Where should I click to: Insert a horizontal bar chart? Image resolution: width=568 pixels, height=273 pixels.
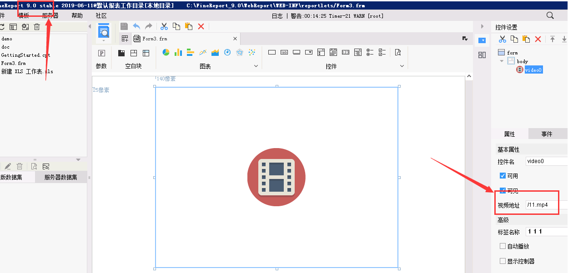pos(191,52)
